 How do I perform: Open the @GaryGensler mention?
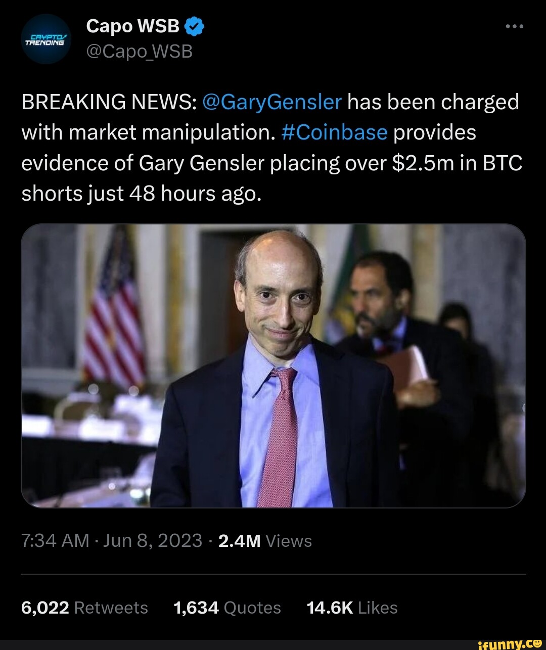point(272,102)
